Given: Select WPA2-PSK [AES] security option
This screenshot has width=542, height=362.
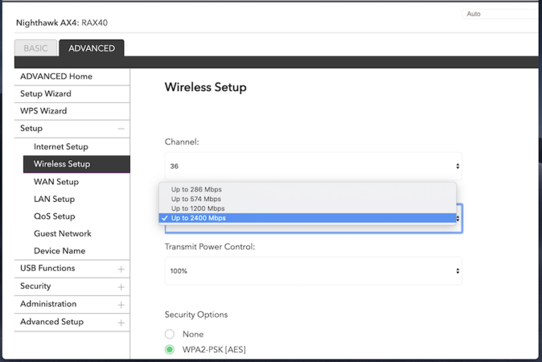Looking at the screenshot, I should 169,349.
